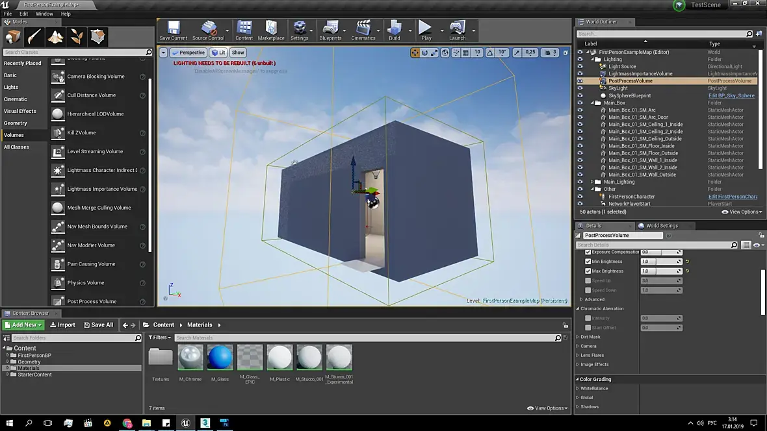The image size is (767, 431).
Task: Click the Blueprints toolbar icon
Action: (x=330, y=29)
